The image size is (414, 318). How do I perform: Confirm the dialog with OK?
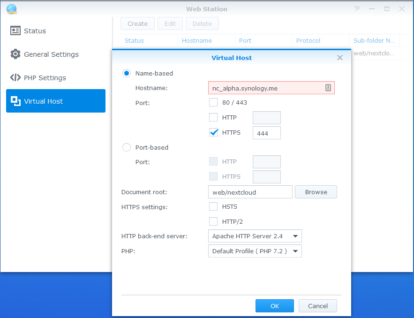tap(275, 306)
